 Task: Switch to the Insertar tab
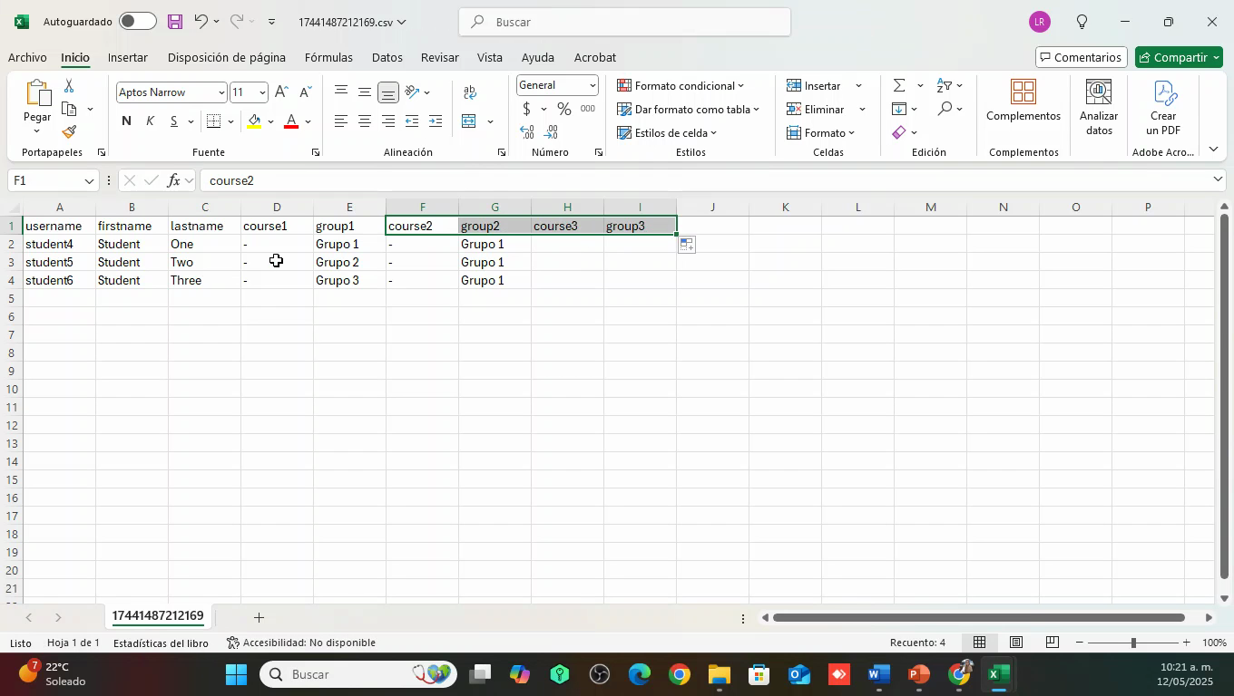point(128,57)
